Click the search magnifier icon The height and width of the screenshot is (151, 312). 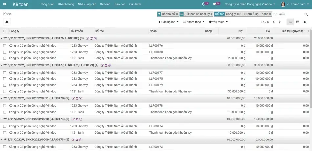[x=306, y=14]
